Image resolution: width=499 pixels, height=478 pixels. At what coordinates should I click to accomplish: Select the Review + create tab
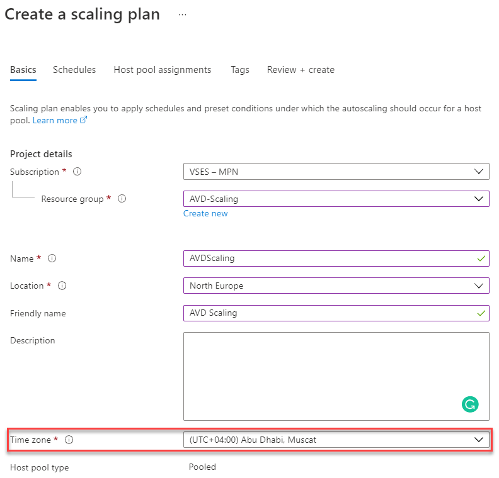tap(301, 70)
